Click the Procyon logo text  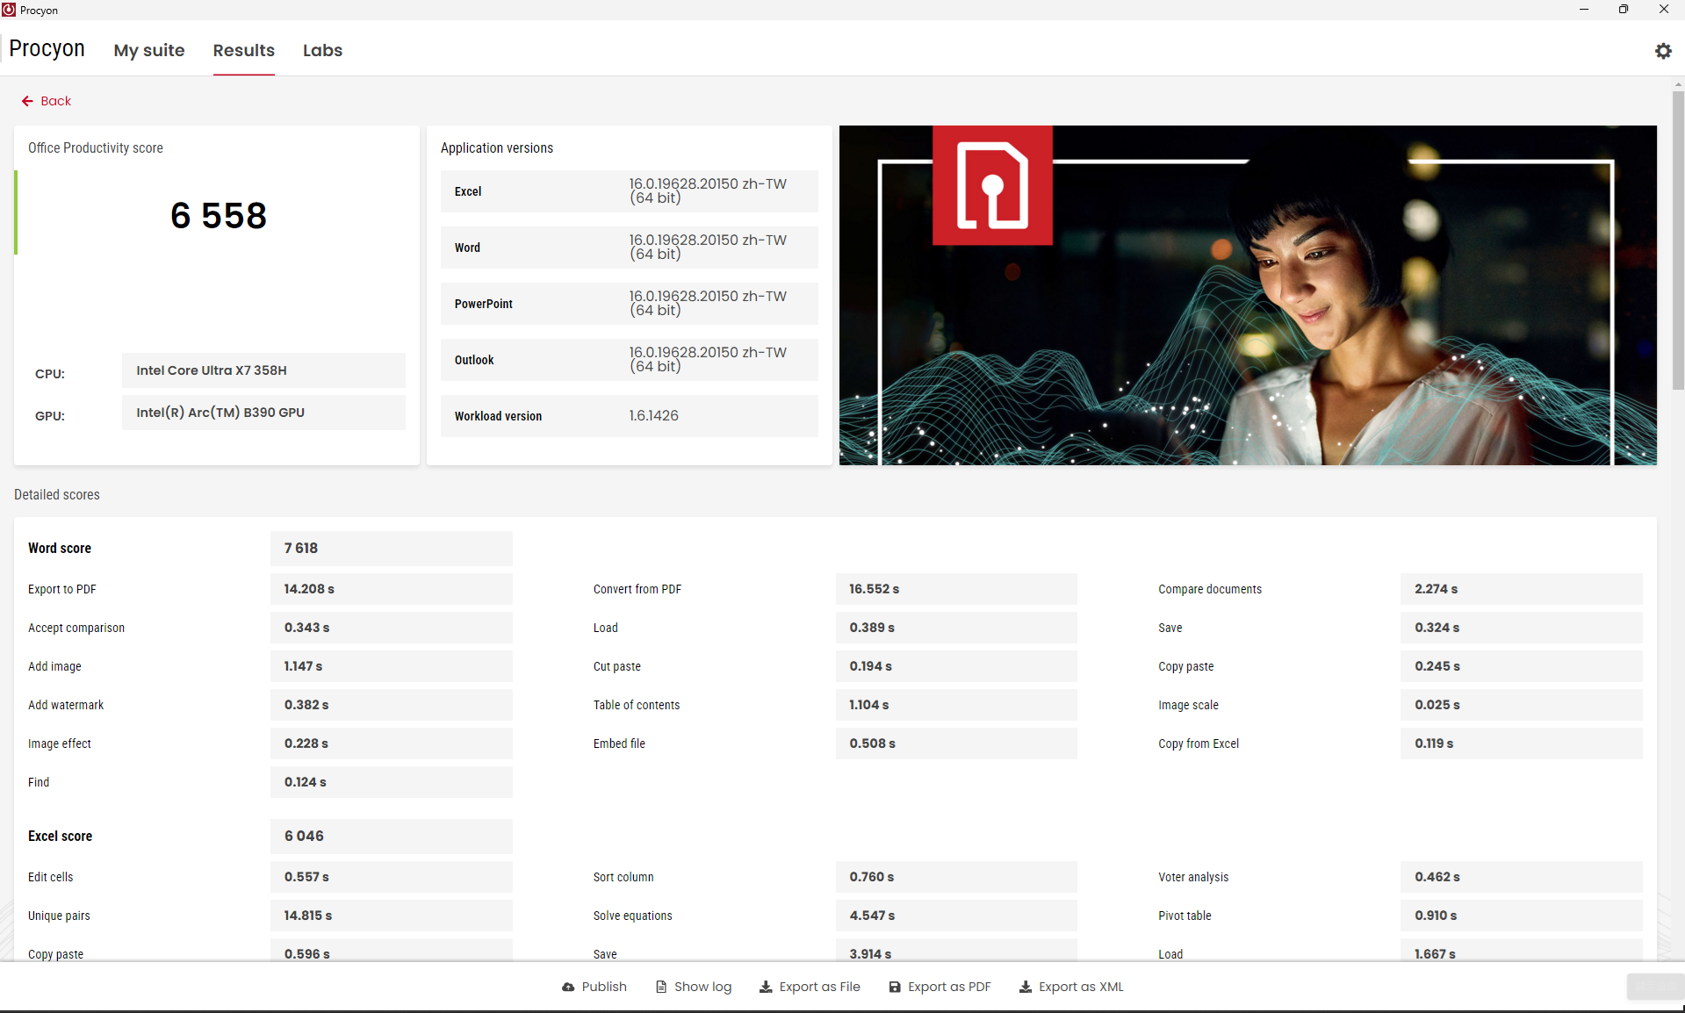(47, 48)
